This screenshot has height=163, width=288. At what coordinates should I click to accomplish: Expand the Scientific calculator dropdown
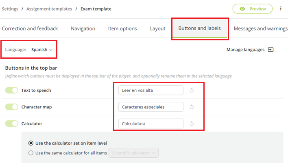(133, 153)
